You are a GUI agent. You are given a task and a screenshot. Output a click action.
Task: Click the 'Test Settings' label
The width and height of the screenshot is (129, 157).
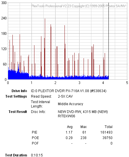tap(16, 96)
